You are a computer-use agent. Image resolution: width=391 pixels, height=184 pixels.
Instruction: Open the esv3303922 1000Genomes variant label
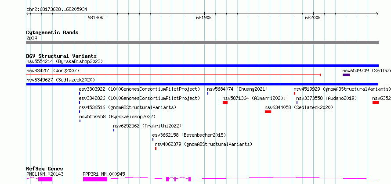coord(139,89)
